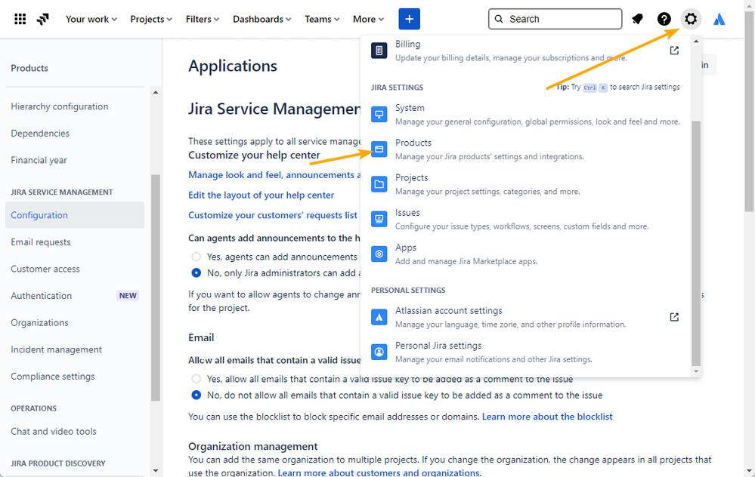The width and height of the screenshot is (755, 477).
Task: Click 'Customize your customers' requests list' link
Action: click(273, 215)
